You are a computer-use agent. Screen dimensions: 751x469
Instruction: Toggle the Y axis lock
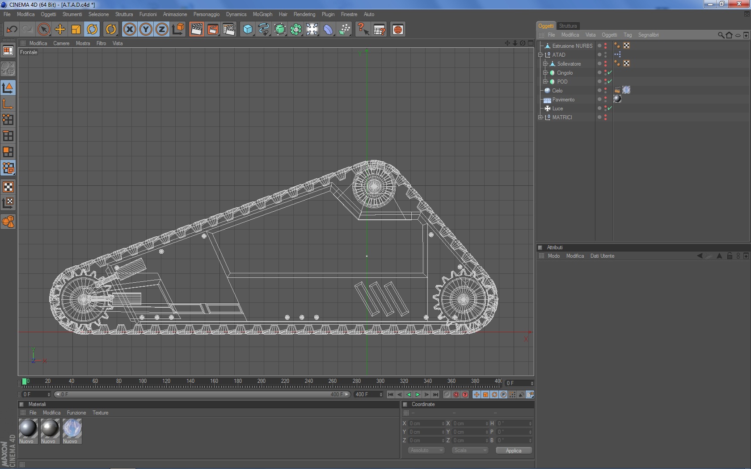(x=146, y=29)
